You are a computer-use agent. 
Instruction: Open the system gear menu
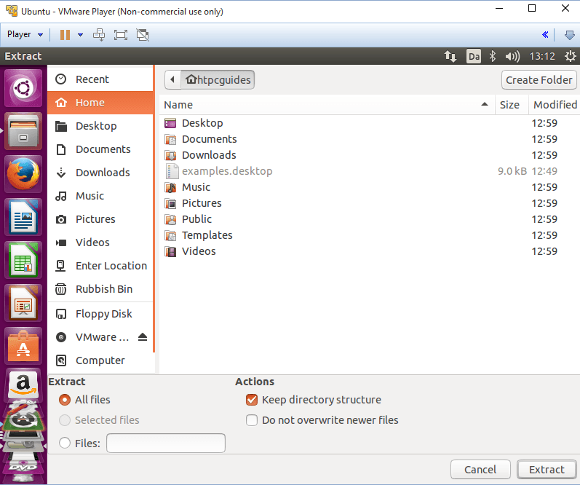[568, 56]
